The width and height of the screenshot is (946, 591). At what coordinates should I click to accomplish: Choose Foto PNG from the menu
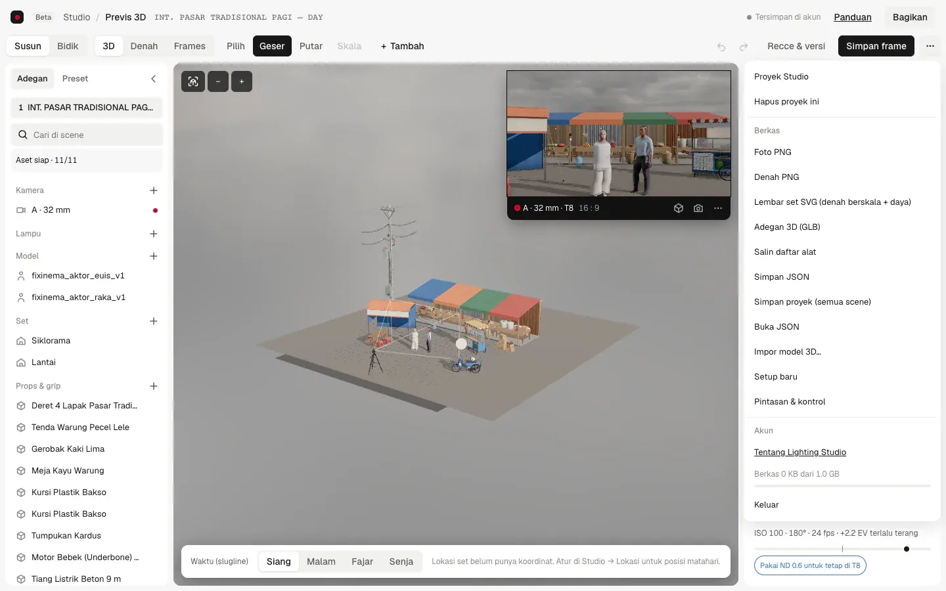tap(841, 152)
